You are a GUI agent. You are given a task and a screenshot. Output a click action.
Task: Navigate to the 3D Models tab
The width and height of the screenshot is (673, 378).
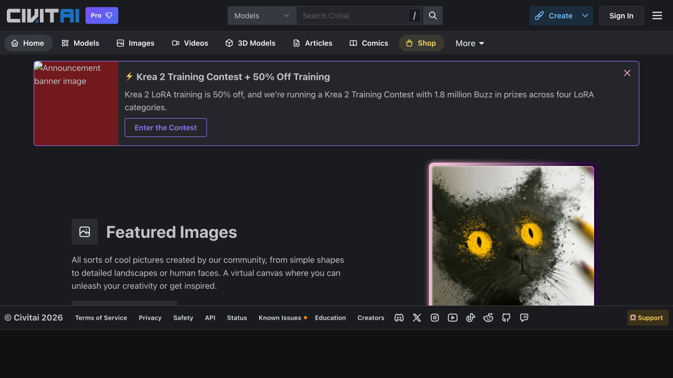tap(250, 43)
